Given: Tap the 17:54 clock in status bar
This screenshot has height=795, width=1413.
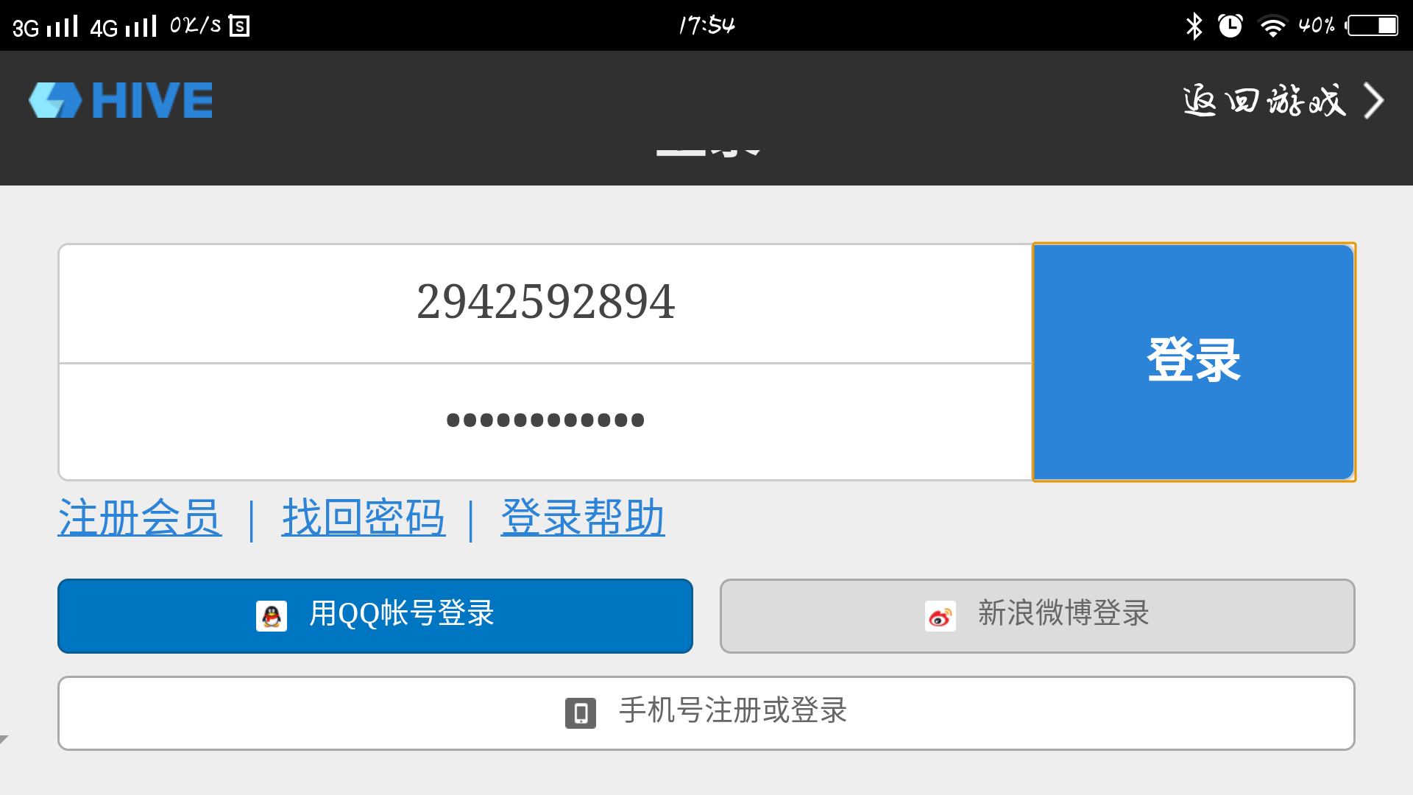Looking at the screenshot, I should click(x=706, y=26).
